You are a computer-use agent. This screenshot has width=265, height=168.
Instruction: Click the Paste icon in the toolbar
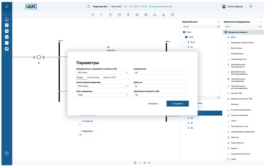[119, 15]
